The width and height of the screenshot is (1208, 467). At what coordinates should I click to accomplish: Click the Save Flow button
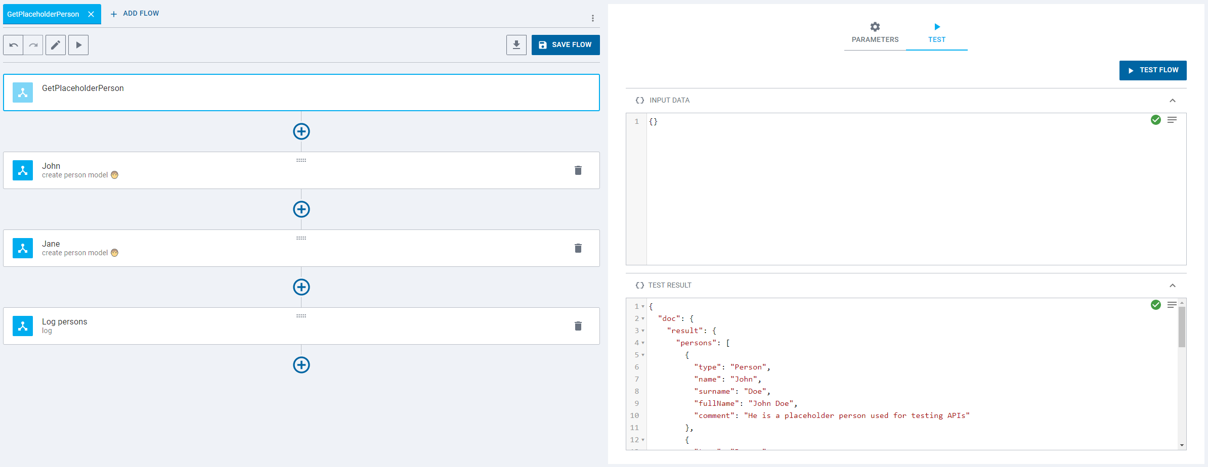(565, 45)
